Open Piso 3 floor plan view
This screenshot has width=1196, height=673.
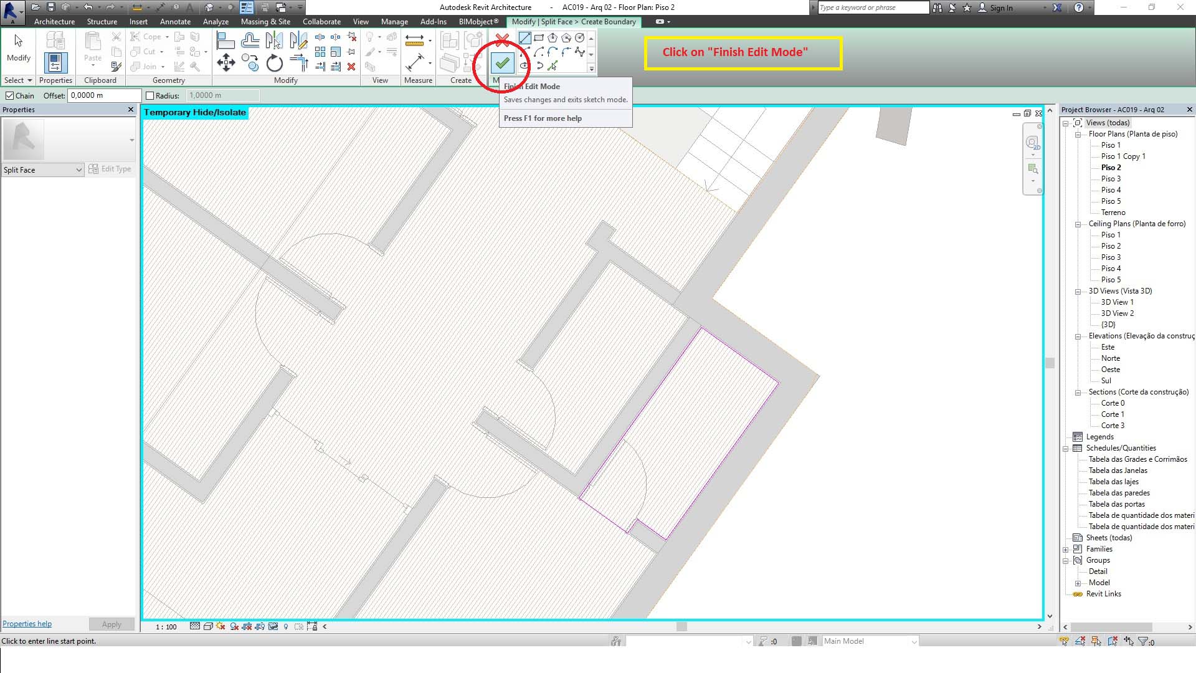pos(1111,179)
